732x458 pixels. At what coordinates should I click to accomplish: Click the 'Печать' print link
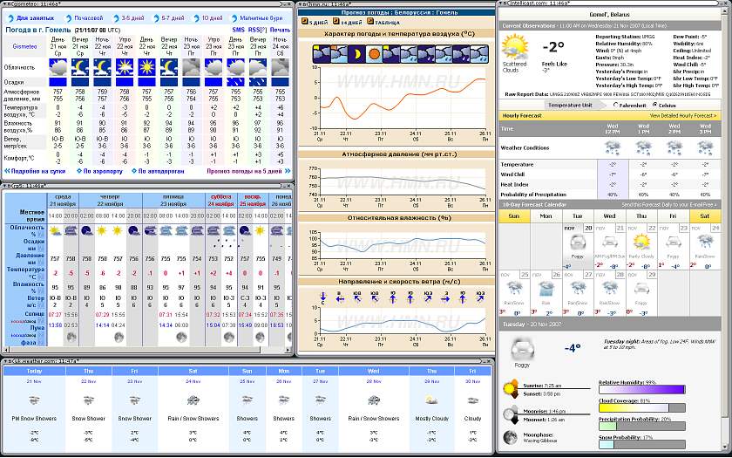tap(280, 30)
